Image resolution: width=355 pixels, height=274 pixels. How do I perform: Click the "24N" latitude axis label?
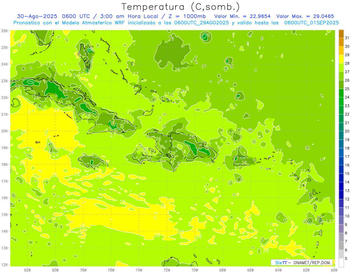(4, 64)
